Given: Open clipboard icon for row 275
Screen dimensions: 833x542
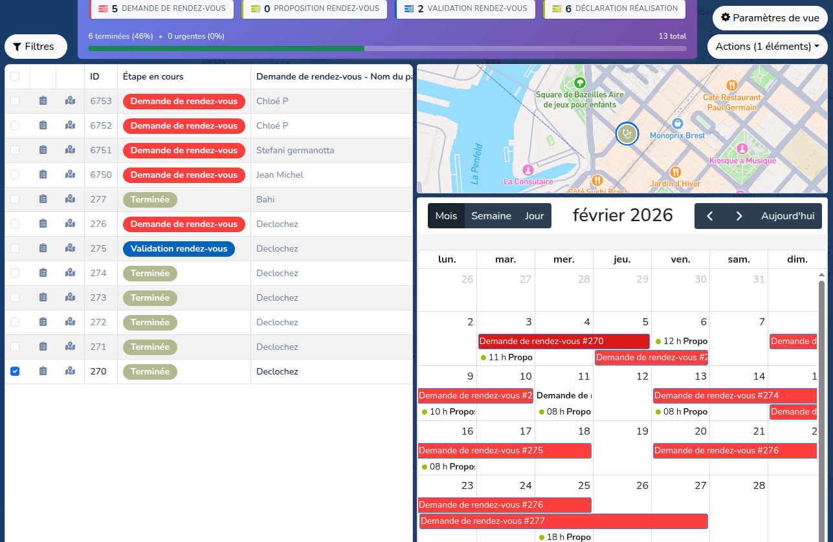Looking at the screenshot, I should [x=43, y=248].
